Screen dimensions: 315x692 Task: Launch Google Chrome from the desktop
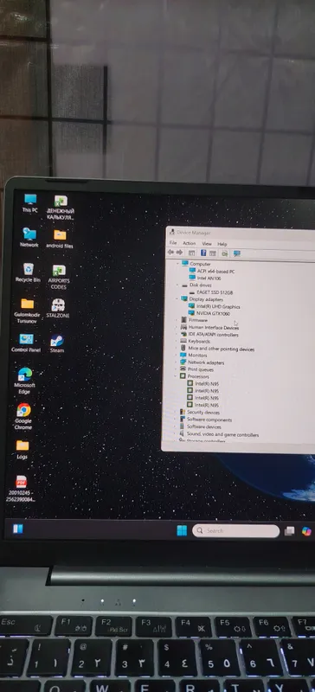point(23,416)
